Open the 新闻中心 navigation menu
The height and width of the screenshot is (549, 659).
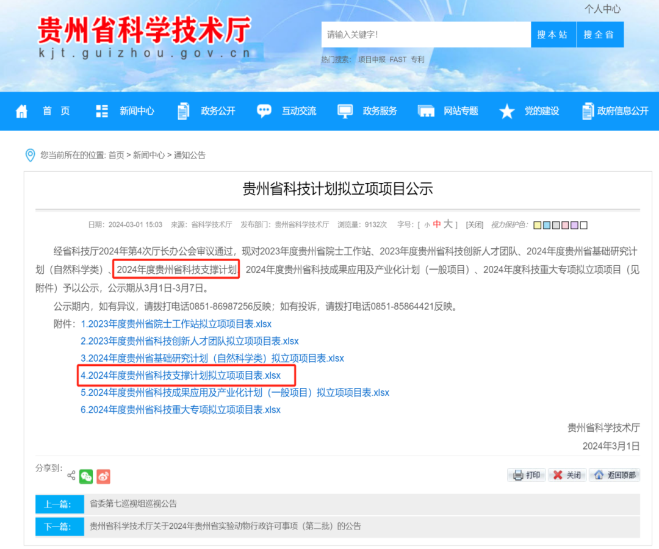135,111
